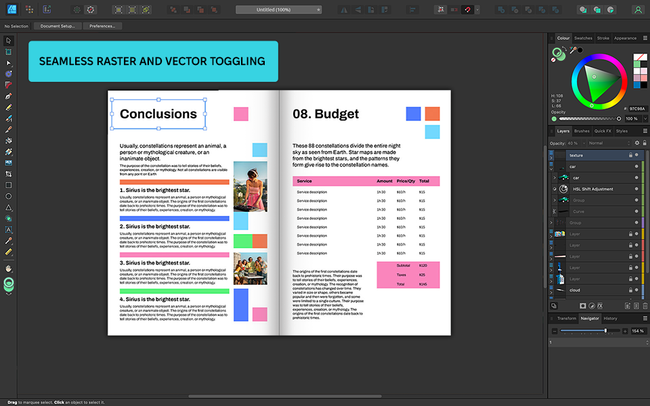This screenshot has width=650, height=406.
Task: Expand the texture layer
Action: coord(551,158)
